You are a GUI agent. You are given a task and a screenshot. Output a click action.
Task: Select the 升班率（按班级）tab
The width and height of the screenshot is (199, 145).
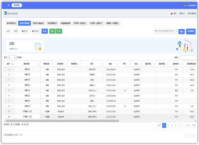coord(80,23)
